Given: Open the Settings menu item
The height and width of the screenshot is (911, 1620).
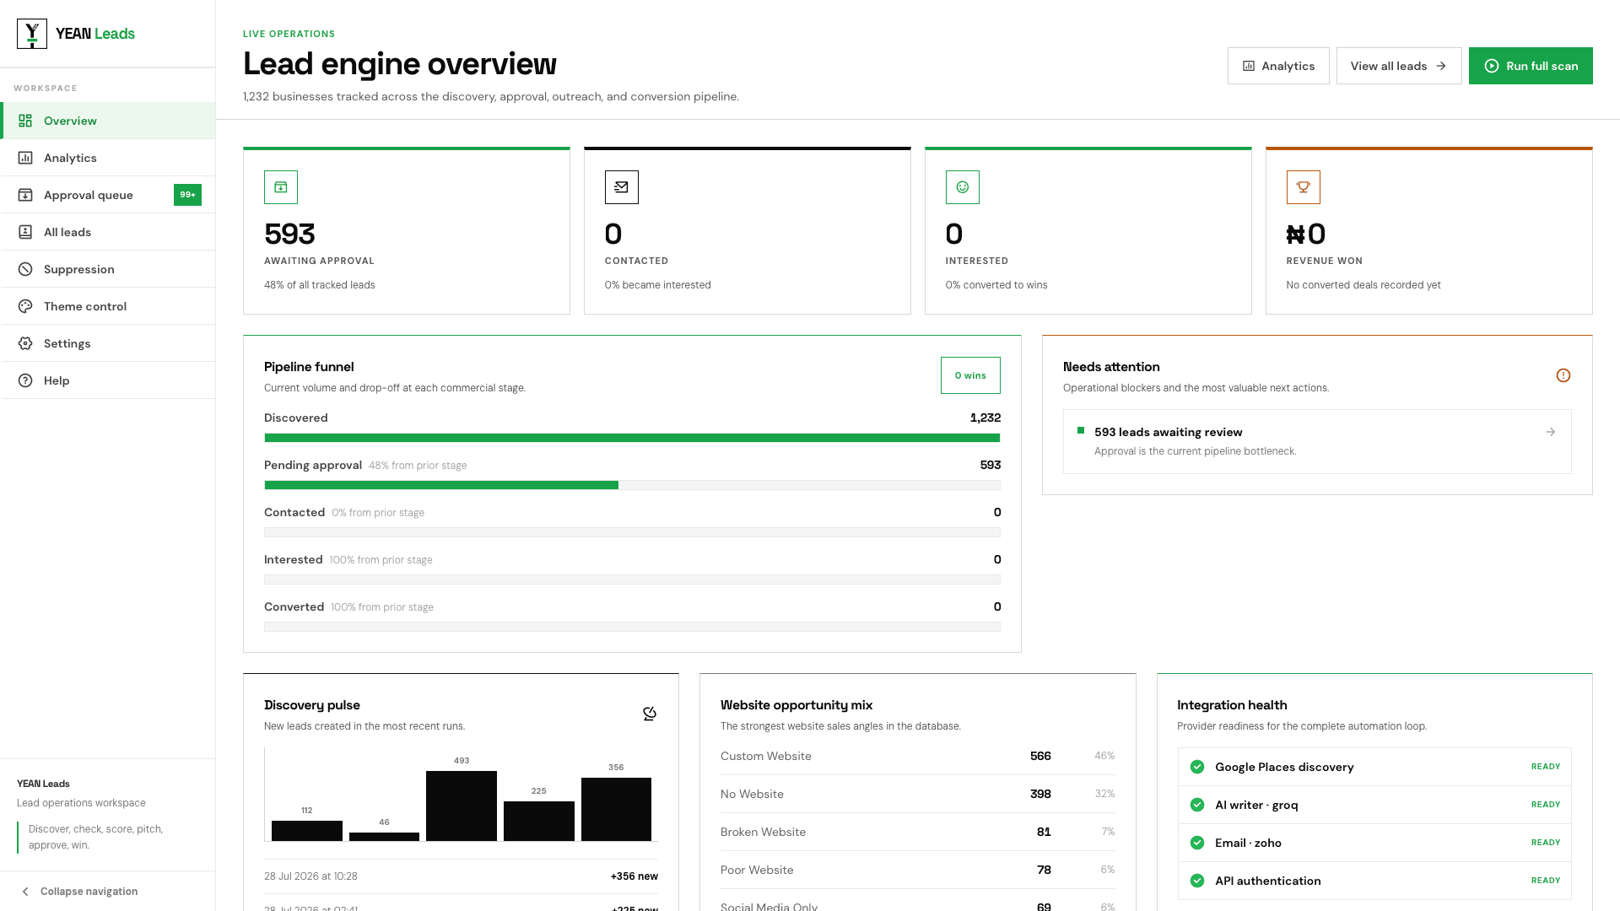Looking at the screenshot, I should pyautogui.click(x=108, y=343).
